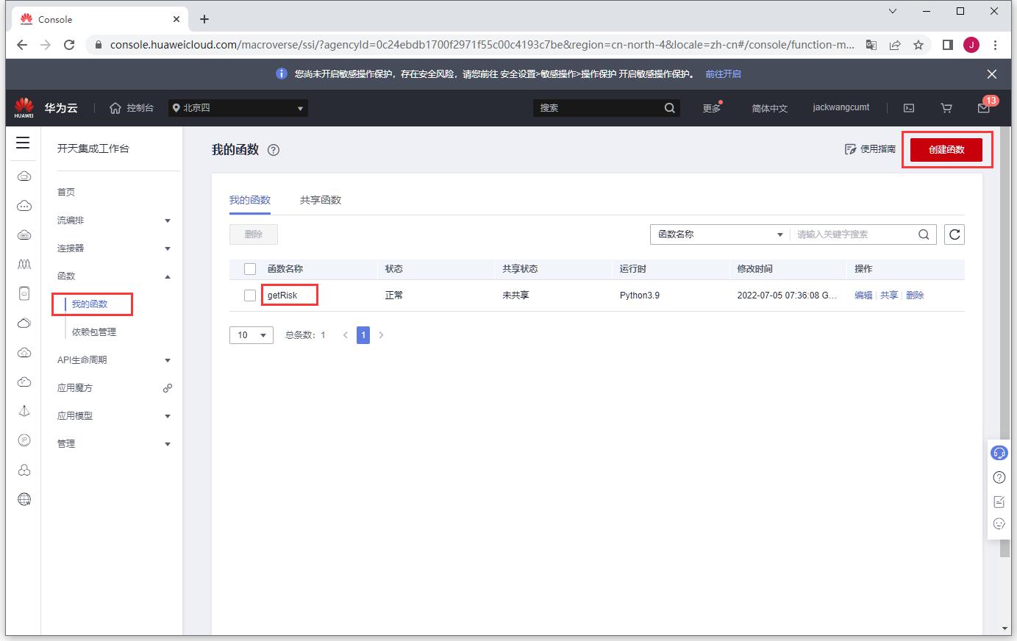Open jackwangcumt account menu
The image size is (1017, 641).
click(841, 107)
